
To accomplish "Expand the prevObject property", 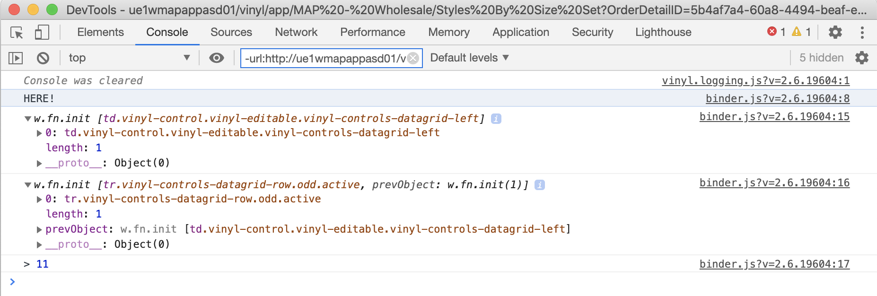I will point(40,230).
